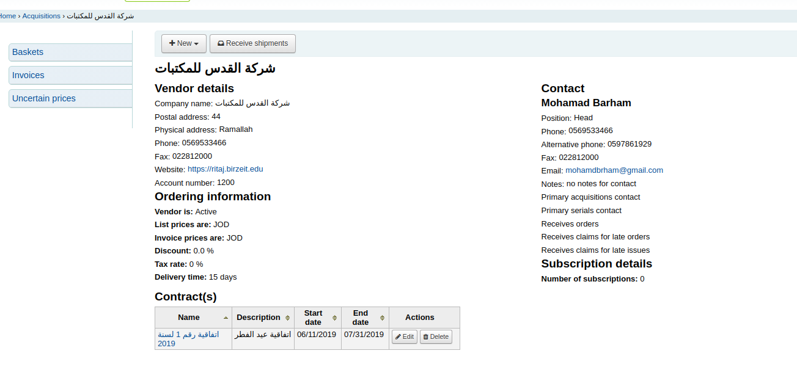Click the End date column header text
Image resolution: width=797 pixels, height=367 pixels.
[x=361, y=318]
